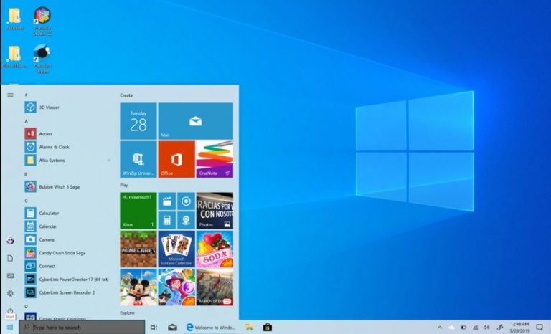This screenshot has height=334, width=551.
Task: Click the Windows Start button
Action: [x=10, y=328]
